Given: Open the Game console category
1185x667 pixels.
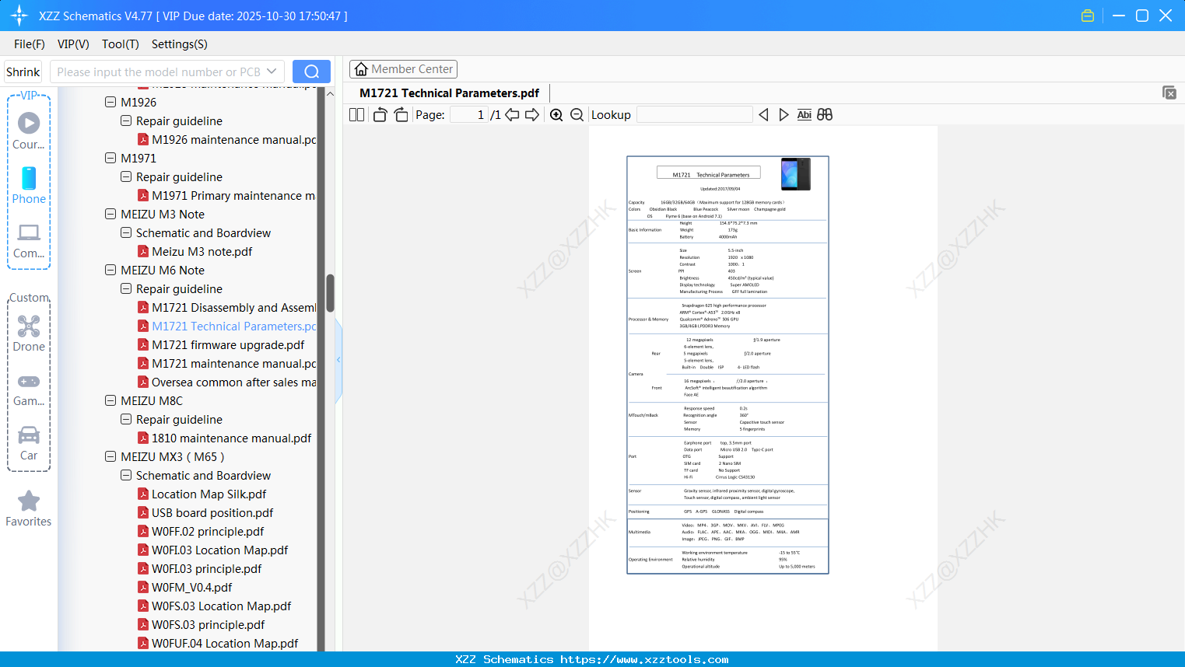Looking at the screenshot, I should coord(29,389).
